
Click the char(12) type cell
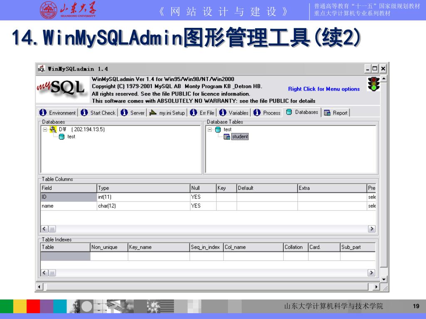(x=144, y=206)
